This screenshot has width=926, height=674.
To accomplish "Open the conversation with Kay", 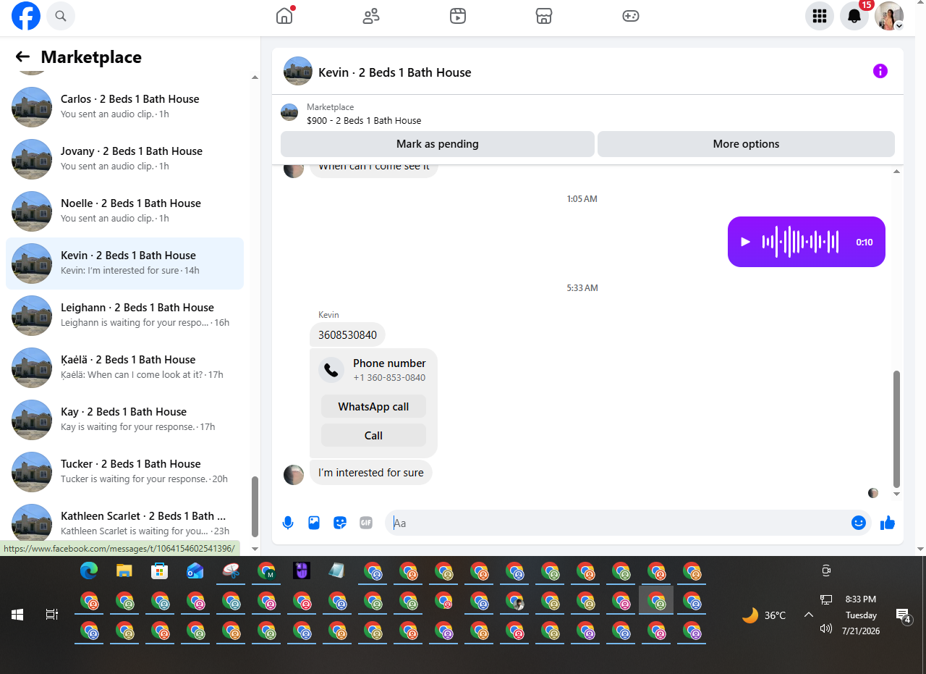I will pyautogui.click(x=124, y=420).
